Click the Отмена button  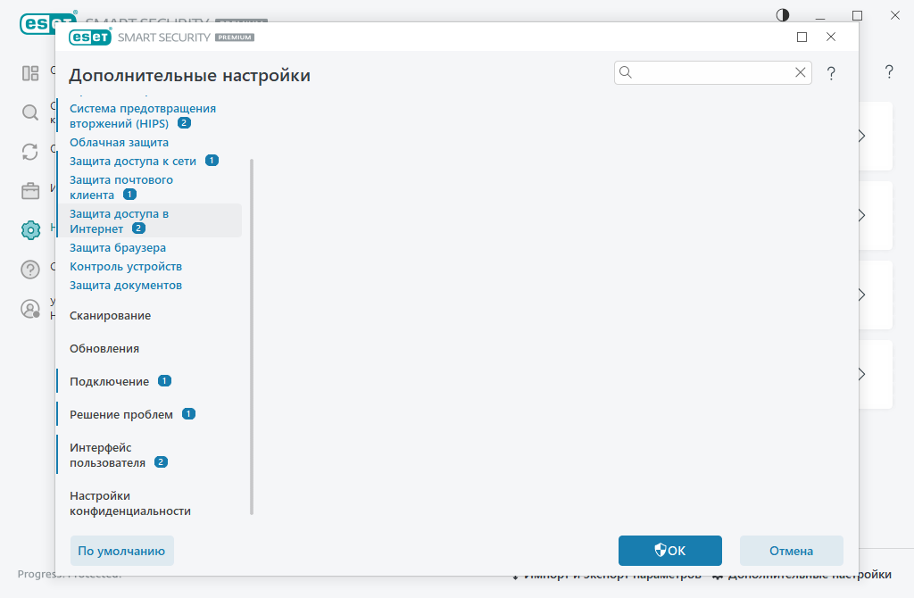(792, 551)
